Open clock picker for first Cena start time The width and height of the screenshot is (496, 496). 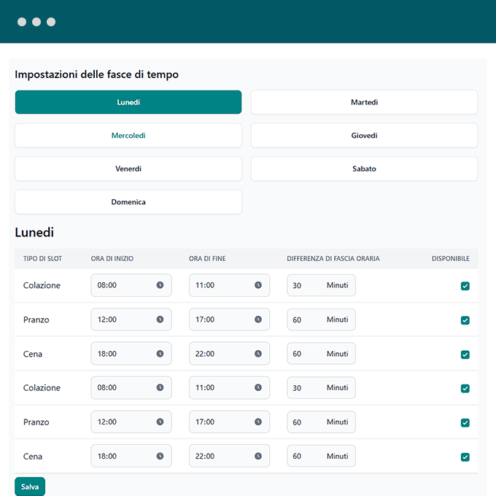point(160,354)
